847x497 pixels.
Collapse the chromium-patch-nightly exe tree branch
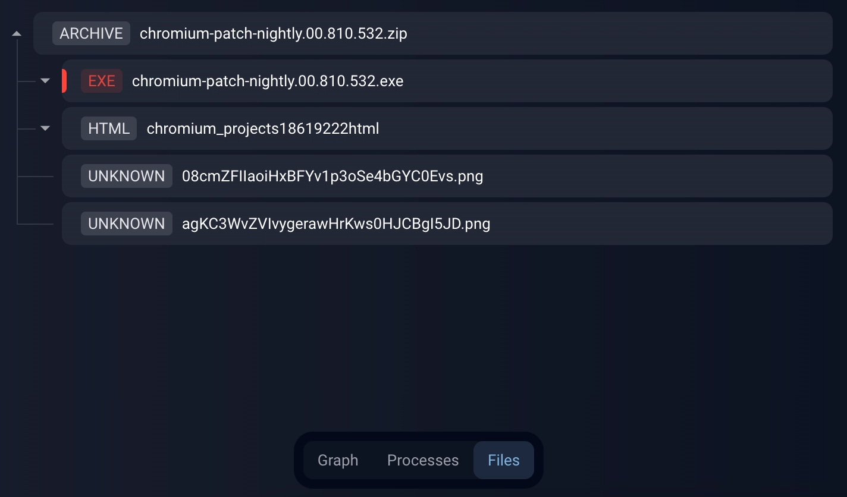coord(45,79)
